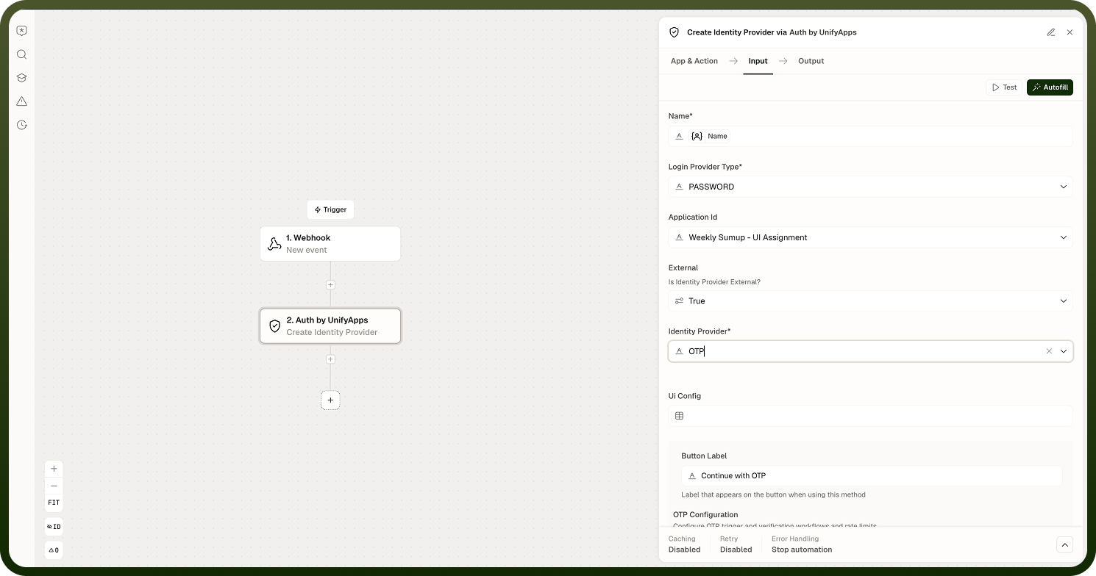1096x576 pixels.
Task: Switch to the Input tab
Action: (x=758, y=61)
